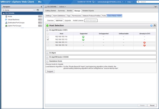This screenshot has height=109, width=159.
Task: Open the Overview tab
Action: [50, 21]
